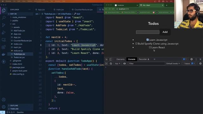Open the Explorer view in activity bar

(3, 10)
